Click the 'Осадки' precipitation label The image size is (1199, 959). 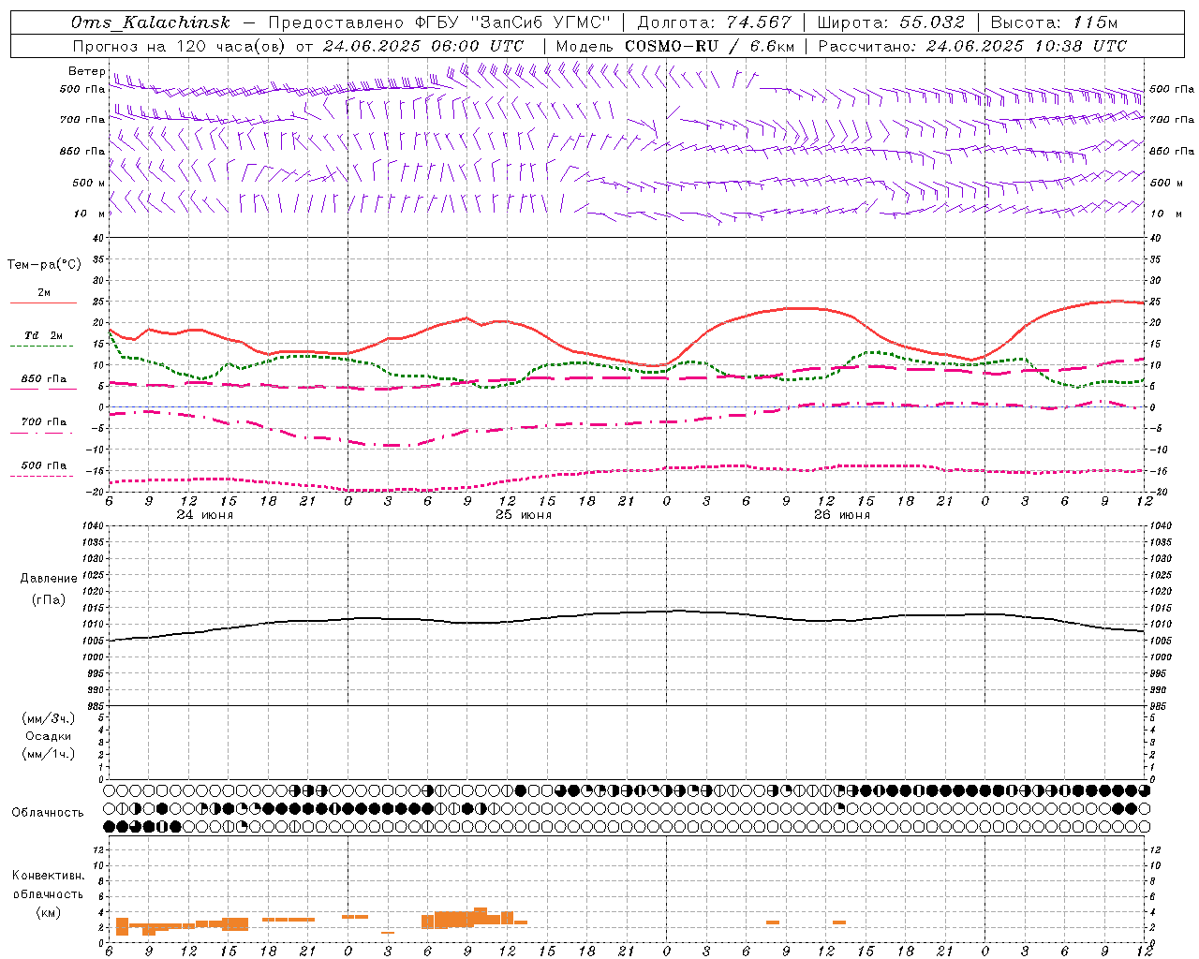click(x=49, y=736)
